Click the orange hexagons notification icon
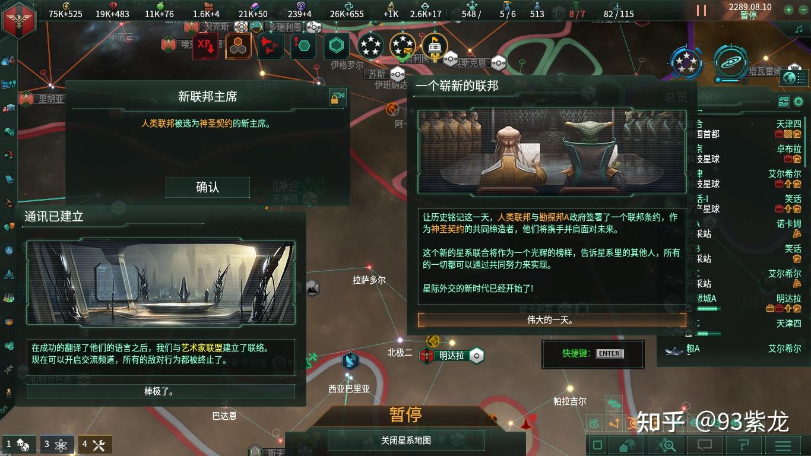This screenshot has height=456, width=811. tap(238, 46)
